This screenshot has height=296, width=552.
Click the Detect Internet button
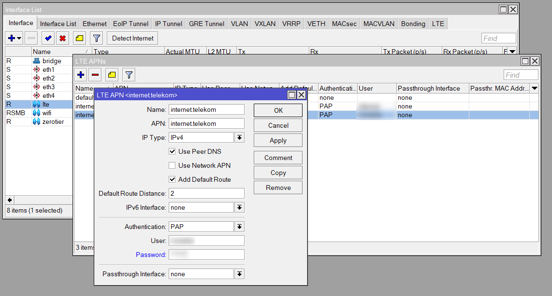tap(133, 38)
